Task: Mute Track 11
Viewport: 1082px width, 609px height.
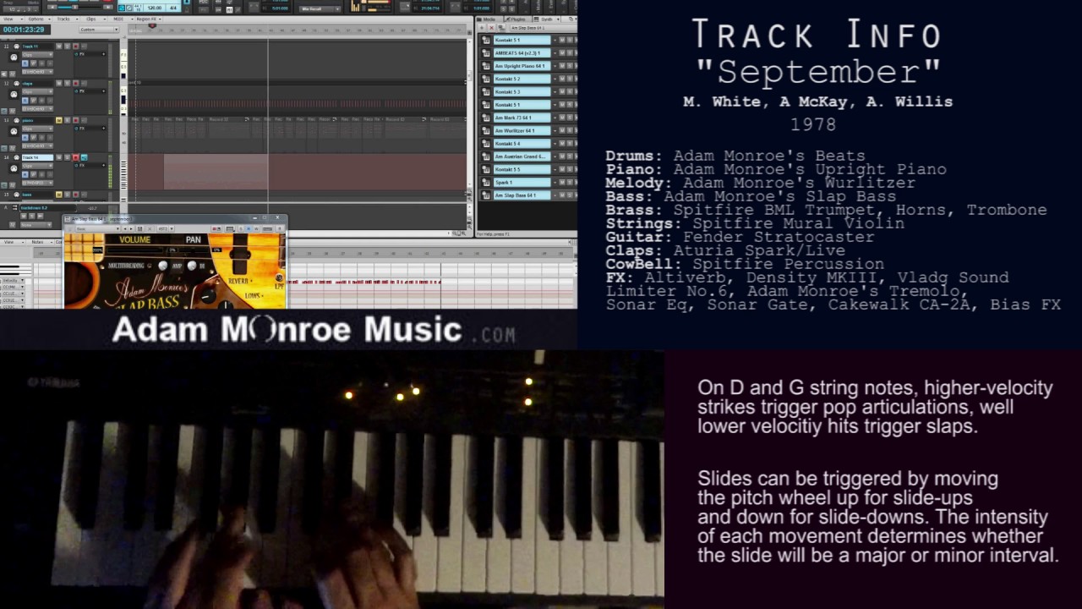Action: [59, 47]
